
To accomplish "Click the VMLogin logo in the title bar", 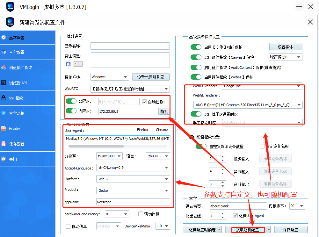I will pos(10,7).
